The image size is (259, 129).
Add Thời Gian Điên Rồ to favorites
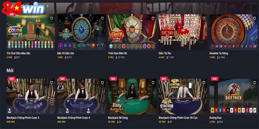[x=153, y=18]
